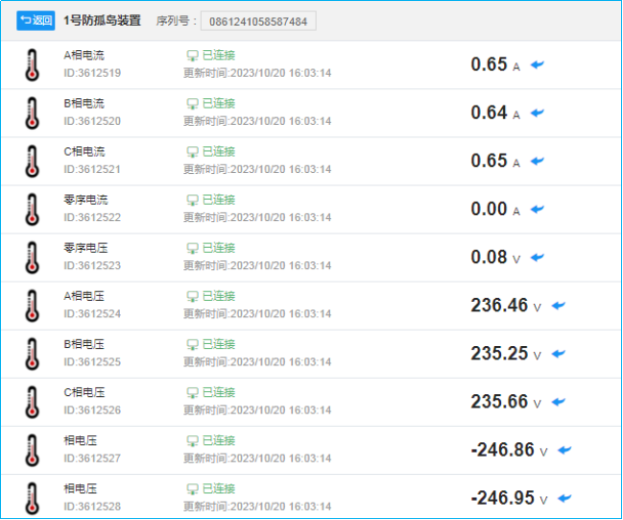Click the blue arrow beside 236.46 V
The height and width of the screenshot is (520, 623).
[x=559, y=306]
